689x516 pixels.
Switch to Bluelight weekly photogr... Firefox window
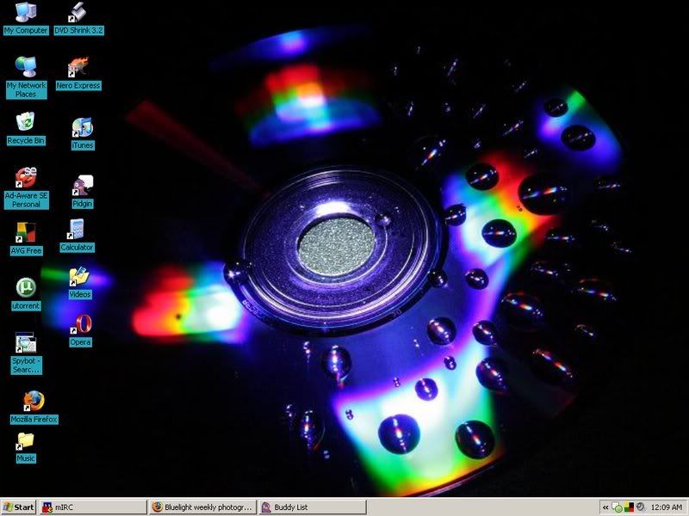pos(202,507)
